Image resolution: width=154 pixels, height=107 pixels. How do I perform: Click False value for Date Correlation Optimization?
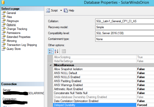coord(141,101)
